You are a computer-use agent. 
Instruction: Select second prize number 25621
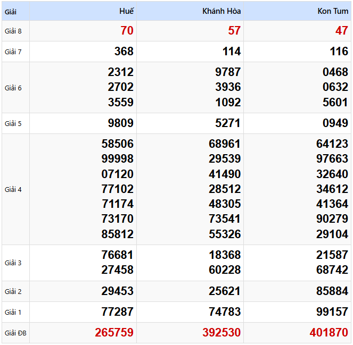pyautogui.click(x=225, y=291)
